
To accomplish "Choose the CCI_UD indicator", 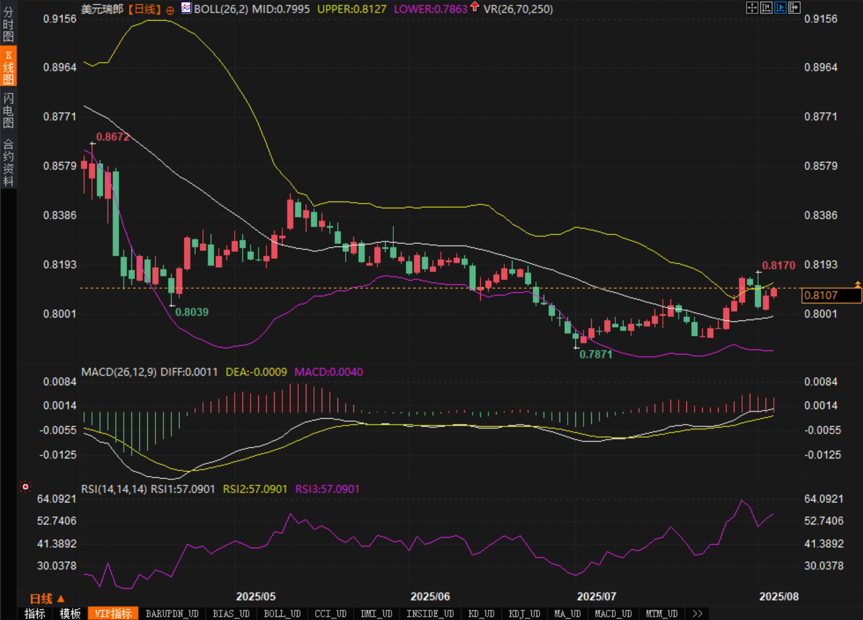I will tap(331, 614).
